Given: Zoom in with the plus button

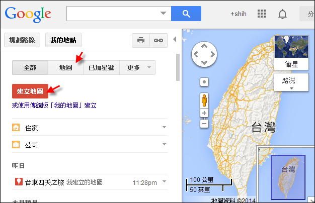Looking at the screenshot, I should [x=204, y=113].
